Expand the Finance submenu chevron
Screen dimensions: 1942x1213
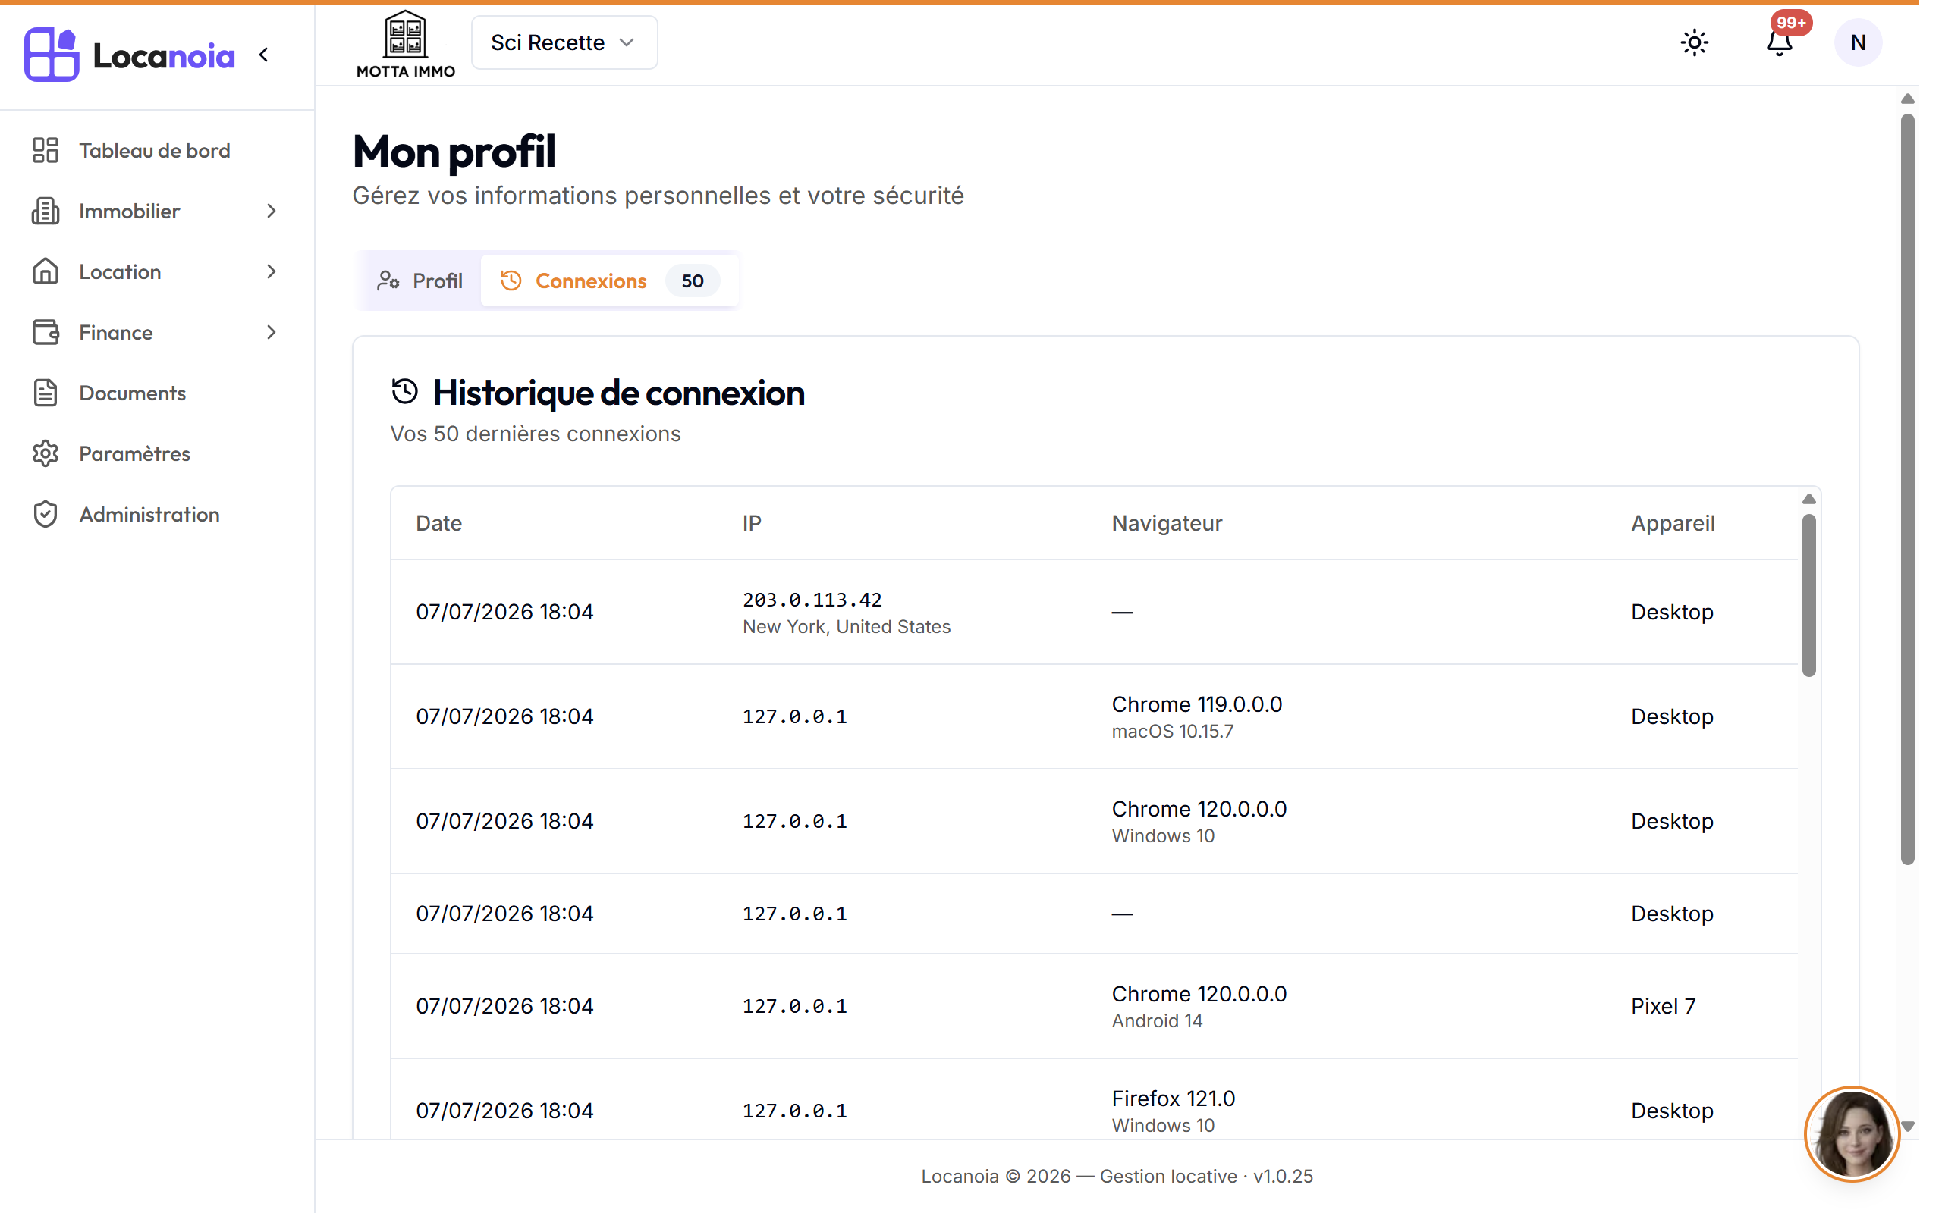coord(272,332)
